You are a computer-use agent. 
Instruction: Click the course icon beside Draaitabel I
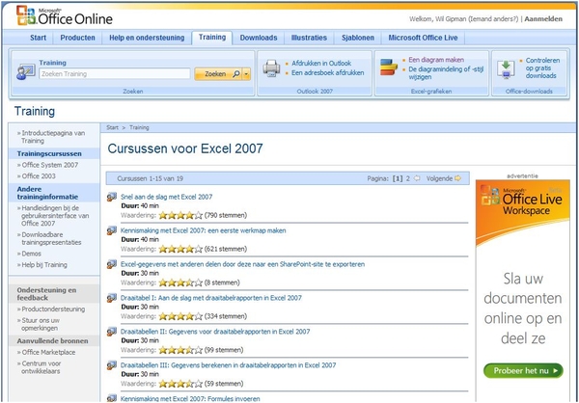(x=112, y=298)
